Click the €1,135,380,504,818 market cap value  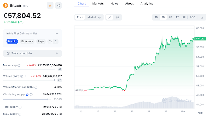click(50, 65)
